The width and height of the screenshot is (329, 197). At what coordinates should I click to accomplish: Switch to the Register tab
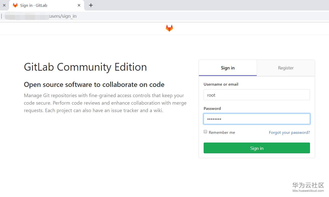286,68
